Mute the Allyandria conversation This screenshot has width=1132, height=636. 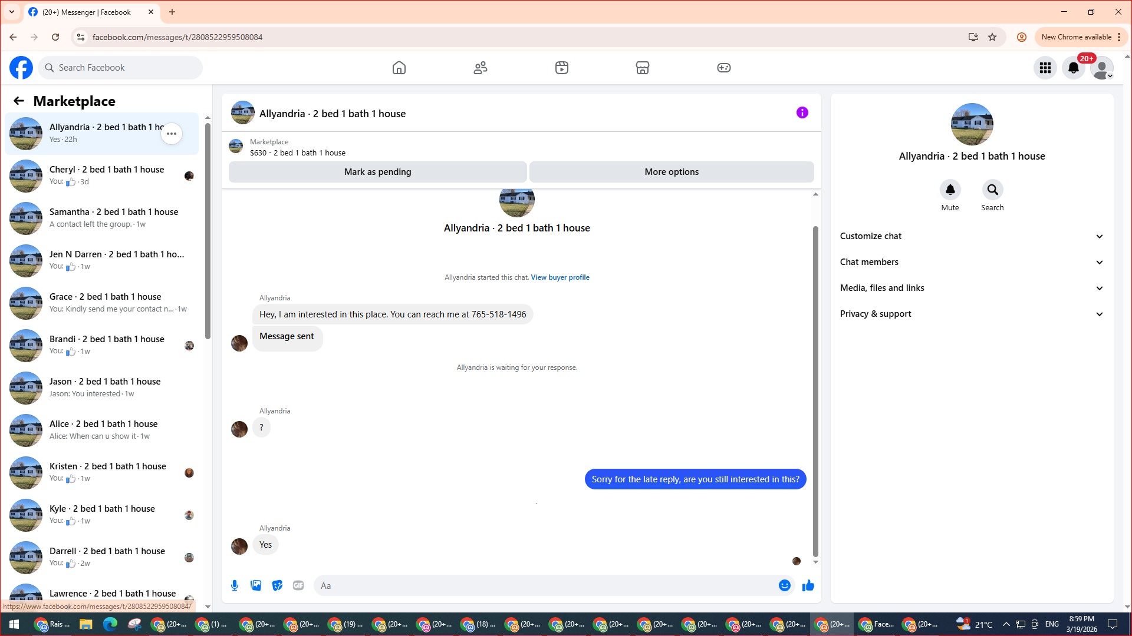coord(950,190)
